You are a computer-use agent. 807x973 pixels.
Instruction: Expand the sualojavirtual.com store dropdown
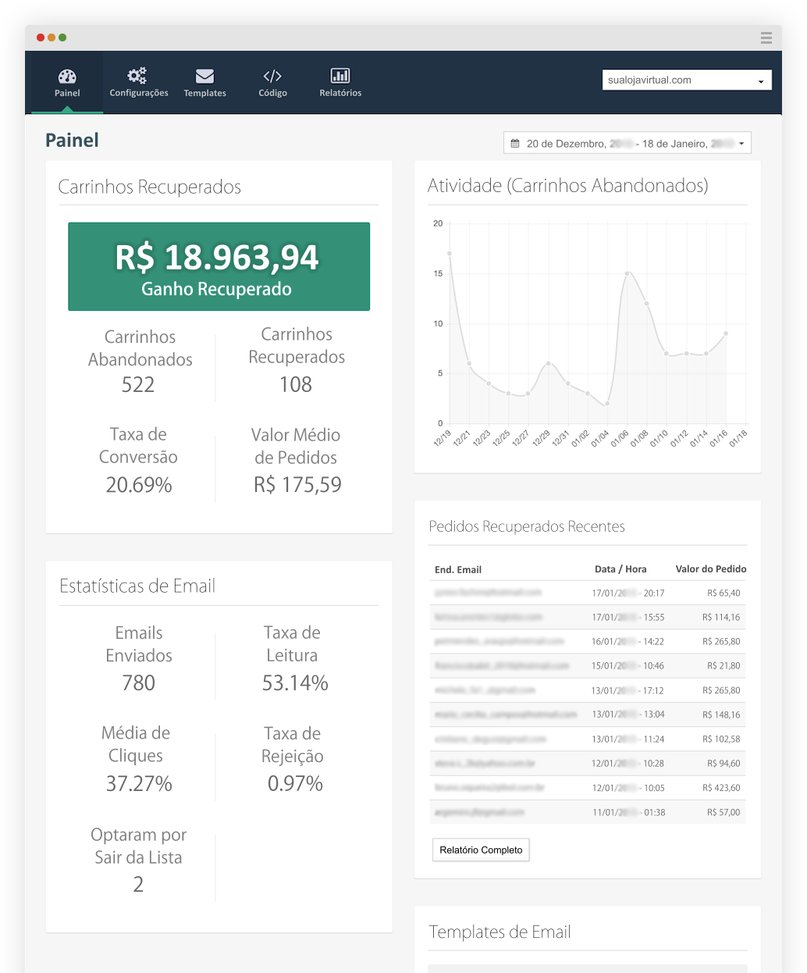pyautogui.click(x=687, y=80)
